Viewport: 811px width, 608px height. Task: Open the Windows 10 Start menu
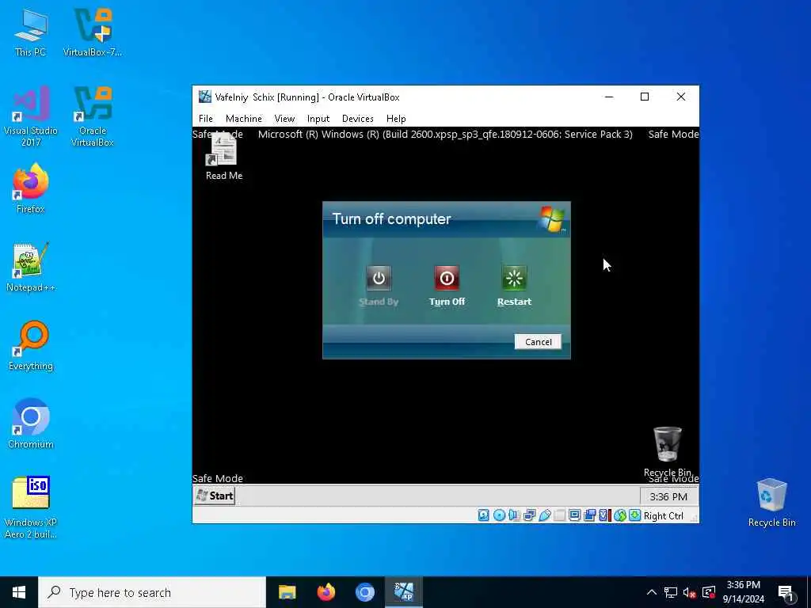tap(19, 592)
